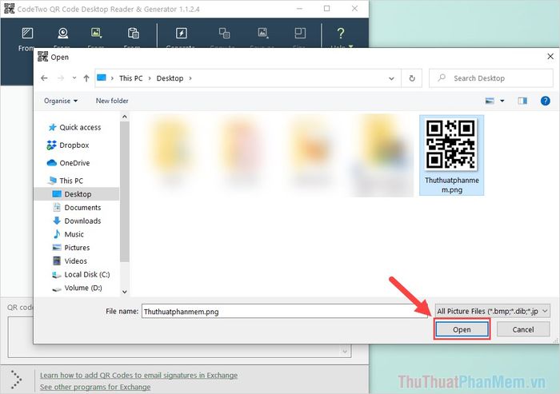Viewport: 560px width, 394px height.
Task: Select Thuthuatphanmem.png QR thumbnail
Action: click(x=451, y=155)
